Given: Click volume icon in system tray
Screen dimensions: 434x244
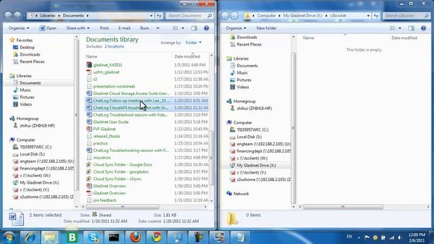Looking at the screenshot, I should (399, 238).
